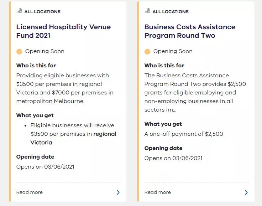Click Read more on Licensed Hospitality card
Screen dimensions: 262x206
click(30, 192)
